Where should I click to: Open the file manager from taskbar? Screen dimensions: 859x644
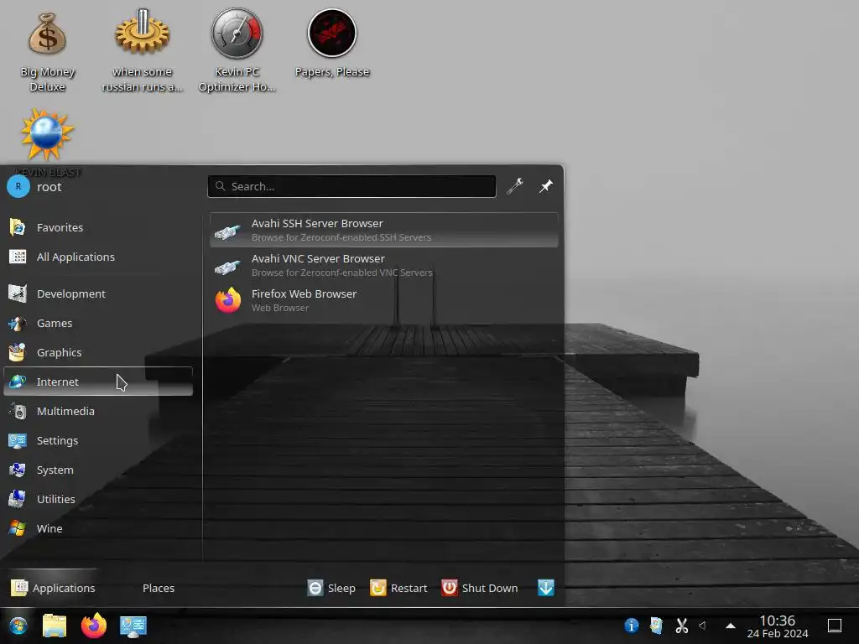pyautogui.click(x=55, y=626)
